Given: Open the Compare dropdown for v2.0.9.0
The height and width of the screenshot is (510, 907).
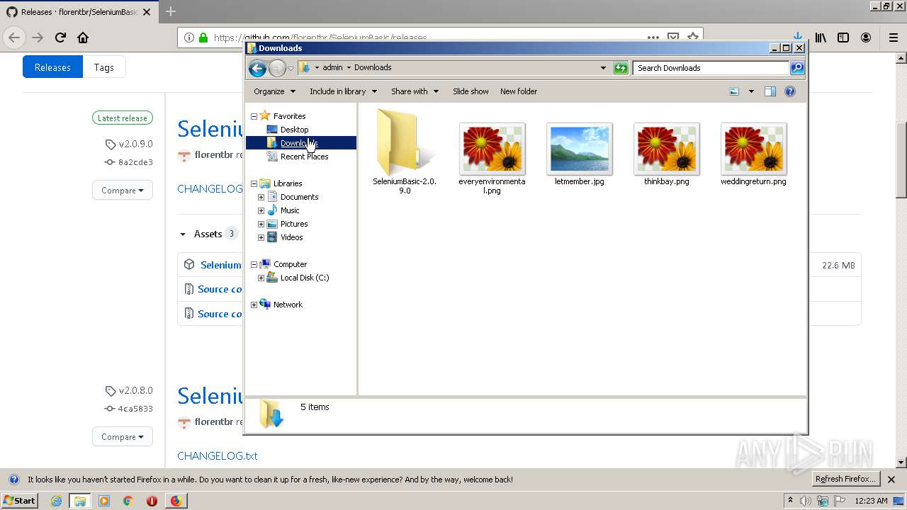Looking at the screenshot, I should coord(122,190).
